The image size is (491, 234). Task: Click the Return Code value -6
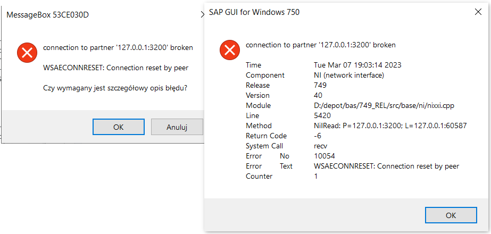(318, 136)
